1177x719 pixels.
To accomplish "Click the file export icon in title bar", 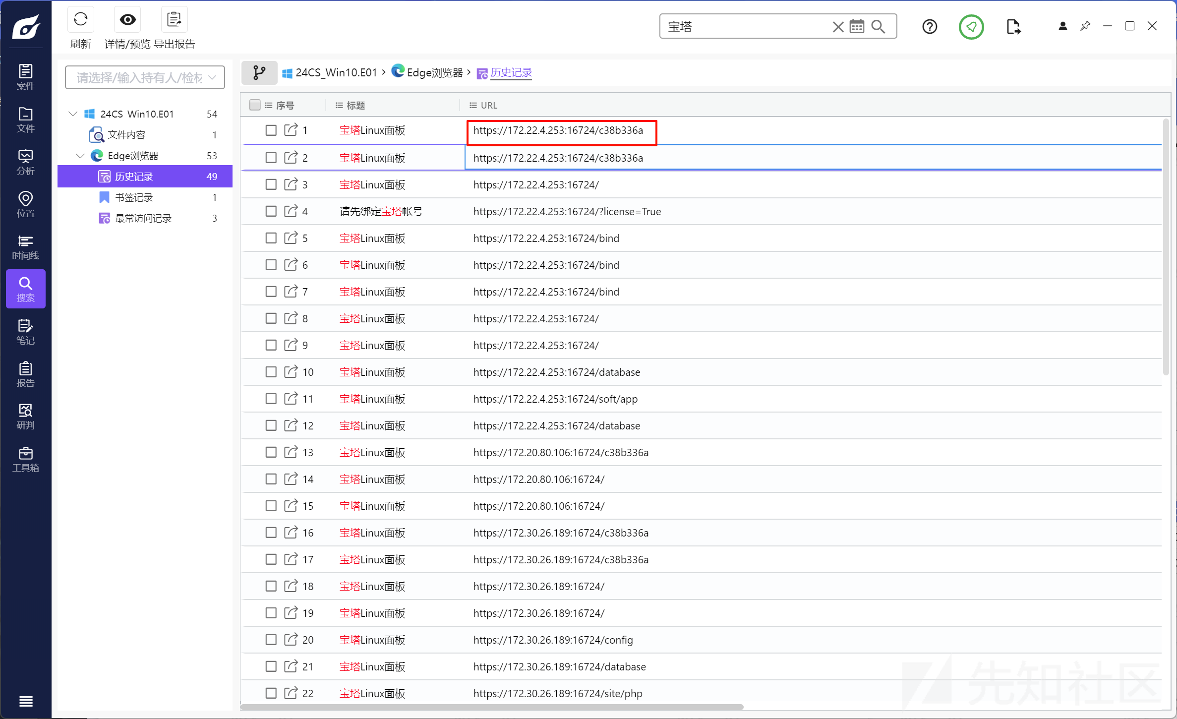I will pyautogui.click(x=1013, y=26).
